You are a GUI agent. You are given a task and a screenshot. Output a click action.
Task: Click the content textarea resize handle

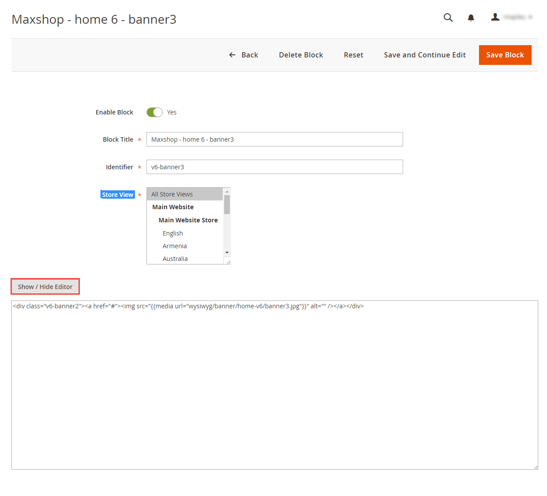coord(536,467)
